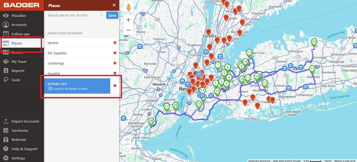Zoom in on the map

point(128,20)
